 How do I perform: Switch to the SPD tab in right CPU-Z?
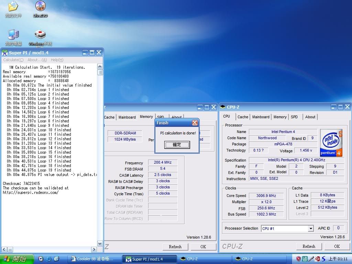(294, 117)
